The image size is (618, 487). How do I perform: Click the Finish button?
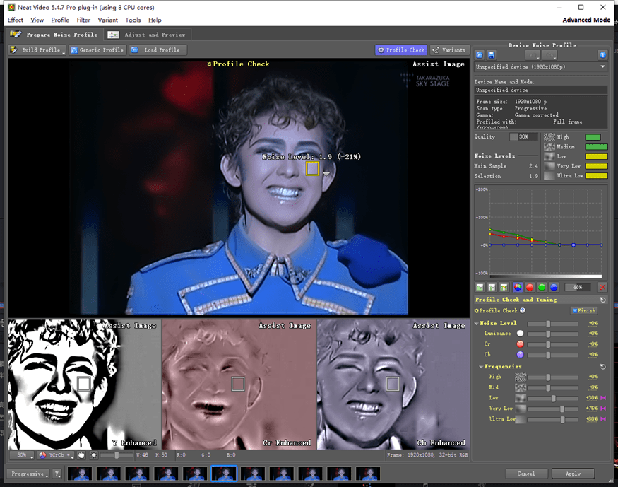(584, 310)
